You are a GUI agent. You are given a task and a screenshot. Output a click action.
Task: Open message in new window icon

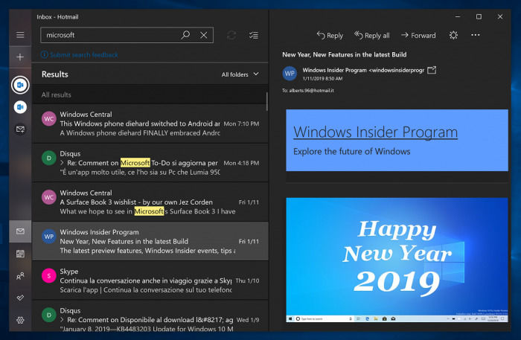pyautogui.click(x=432, y=70)
